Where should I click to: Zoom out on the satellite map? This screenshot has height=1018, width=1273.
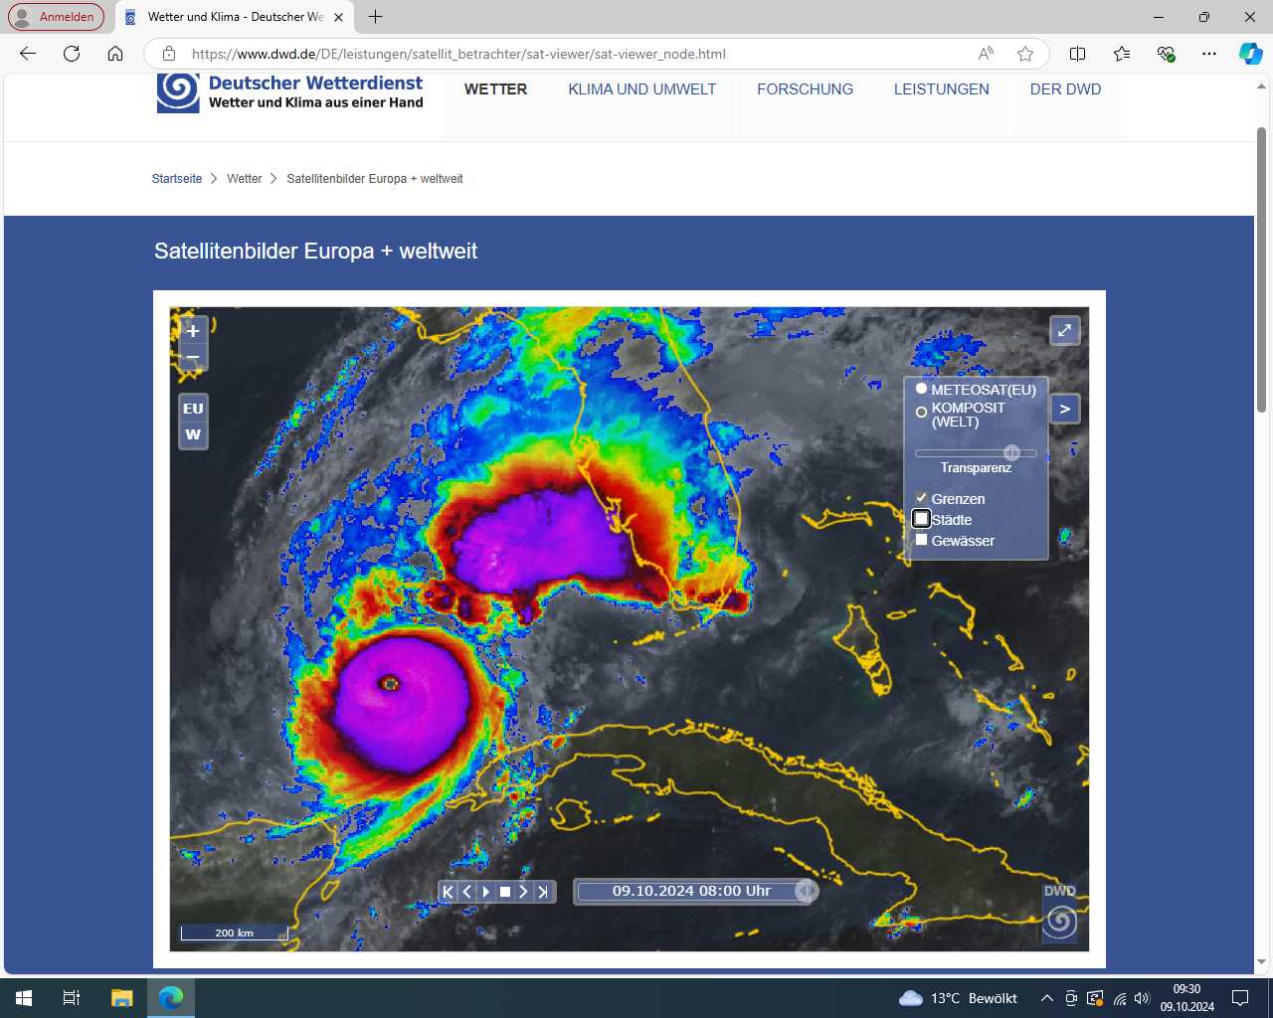(193, 358)
